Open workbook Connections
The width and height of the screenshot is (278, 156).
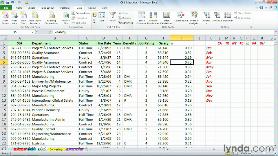click(x=81, y=13)
